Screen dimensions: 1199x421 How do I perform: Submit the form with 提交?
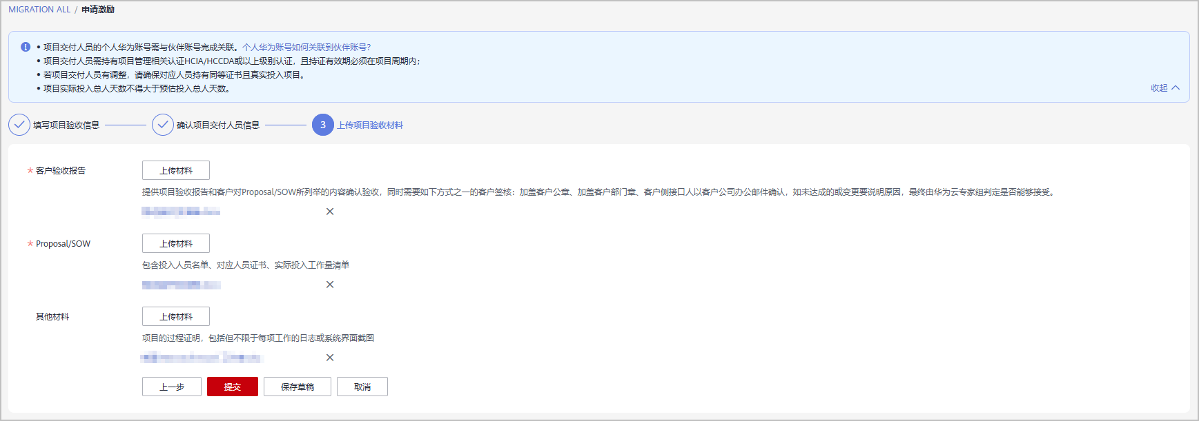point(233,387)
